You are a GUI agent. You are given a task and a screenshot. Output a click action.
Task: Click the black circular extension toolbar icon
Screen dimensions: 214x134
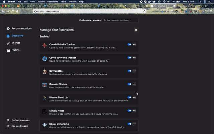pyautogui.click(x=177, y=11)
